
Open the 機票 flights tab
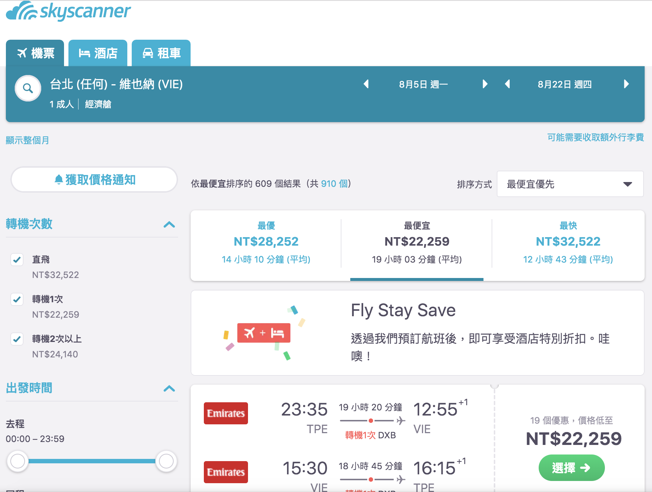pos(35,53)
